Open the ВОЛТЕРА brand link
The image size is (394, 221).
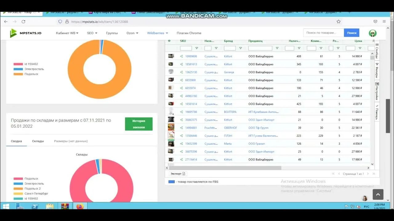pos(230,112)
